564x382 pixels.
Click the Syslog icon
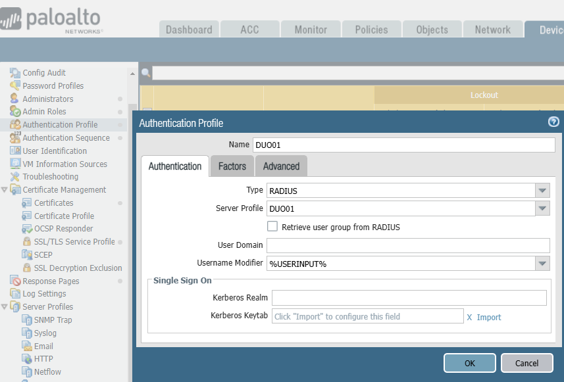(x=26, y=333)
